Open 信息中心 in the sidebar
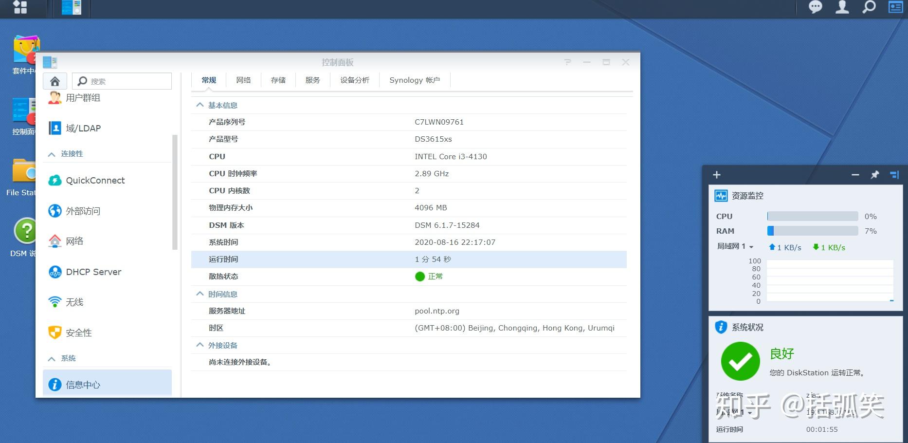 (82, 385)
